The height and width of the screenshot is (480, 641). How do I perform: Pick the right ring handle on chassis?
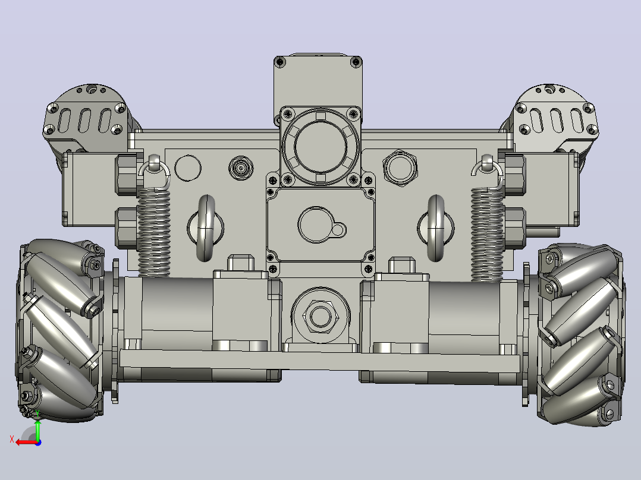(436, 228)
